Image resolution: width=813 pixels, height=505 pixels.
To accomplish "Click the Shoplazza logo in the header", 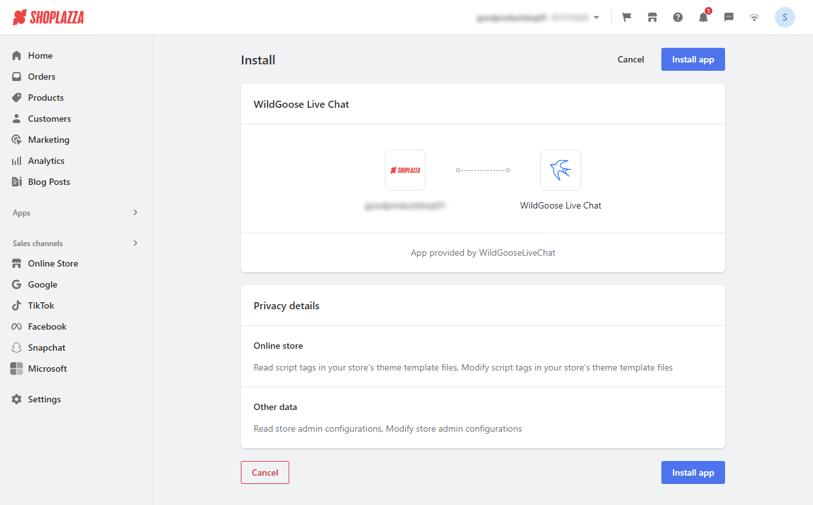I will point(48,17).
